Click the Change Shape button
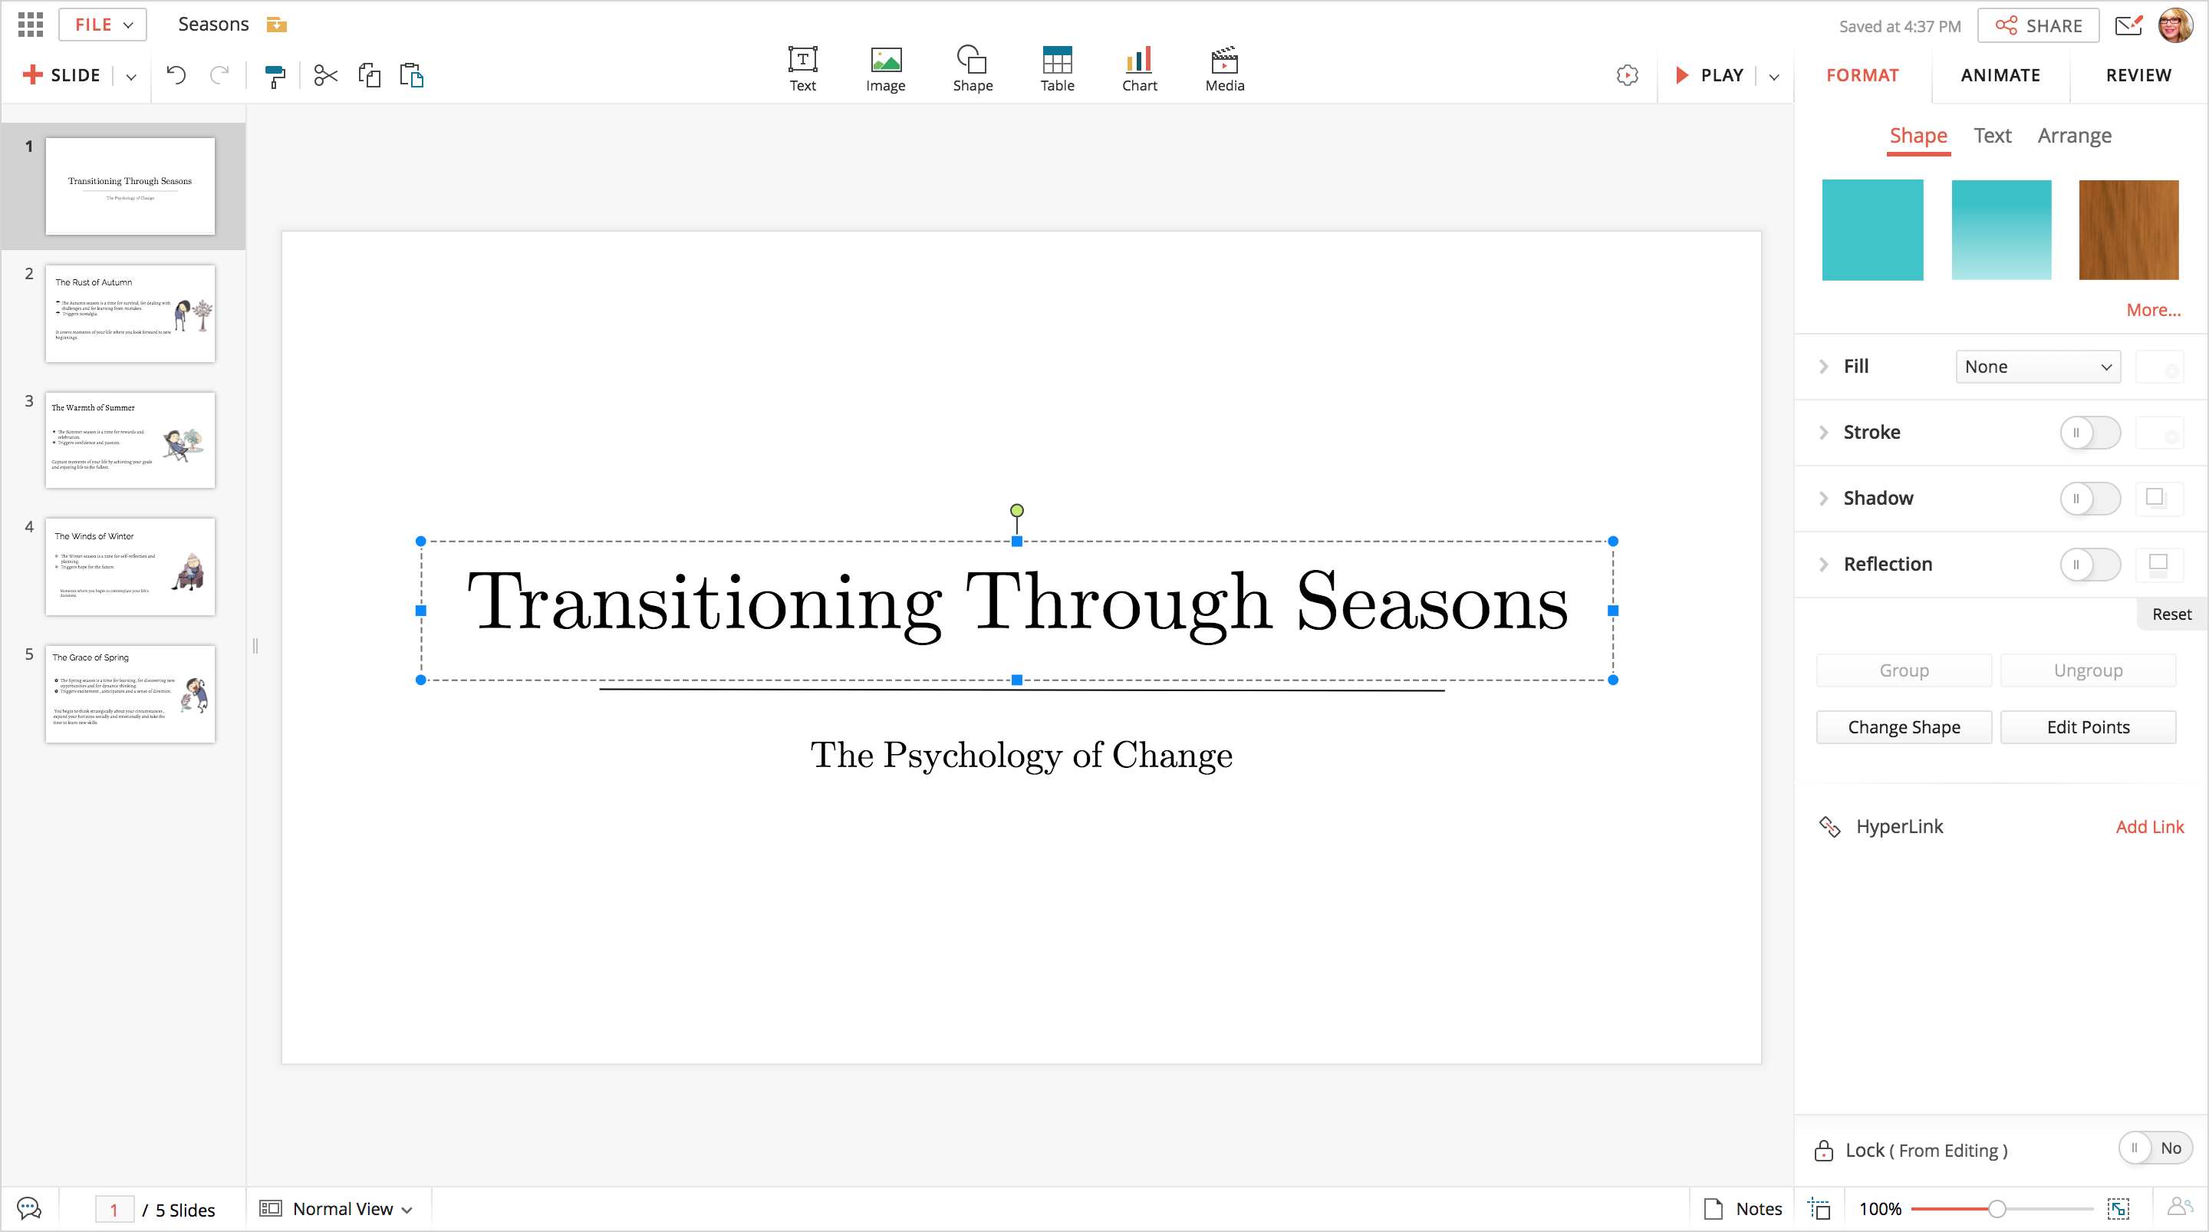 [1903, 726]
